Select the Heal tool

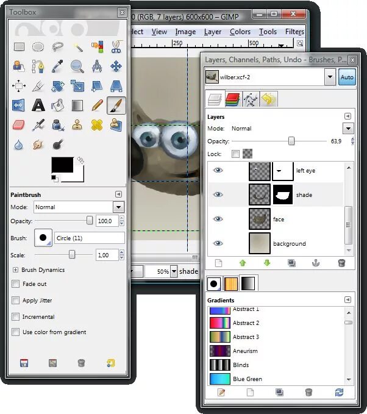pos(97,125)
